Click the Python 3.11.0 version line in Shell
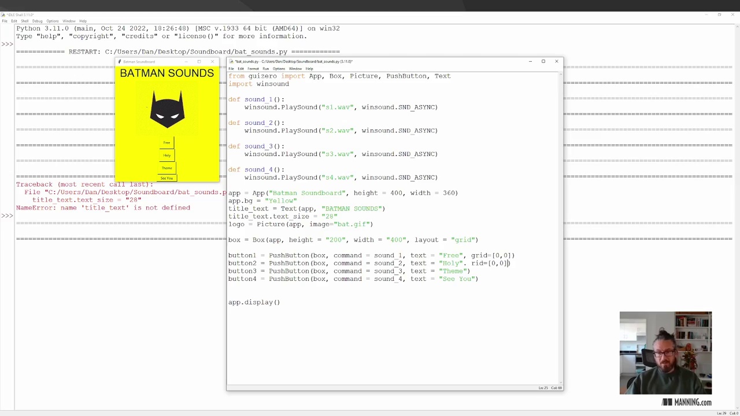 pos(178,28)
